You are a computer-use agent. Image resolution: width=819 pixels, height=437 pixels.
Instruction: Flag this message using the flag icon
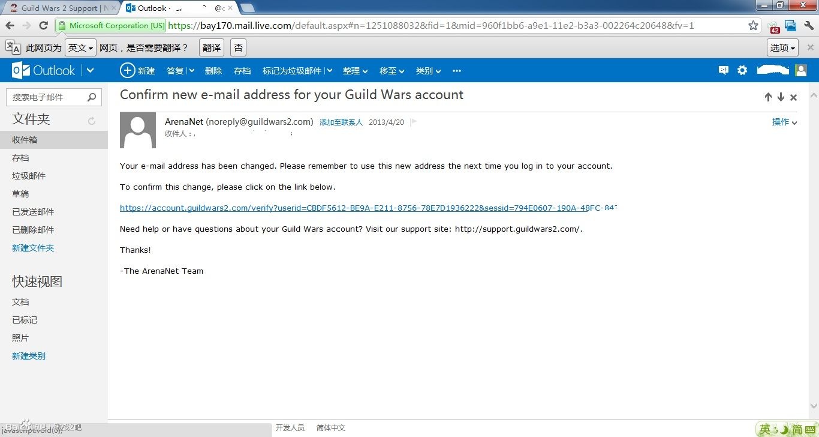413,122
